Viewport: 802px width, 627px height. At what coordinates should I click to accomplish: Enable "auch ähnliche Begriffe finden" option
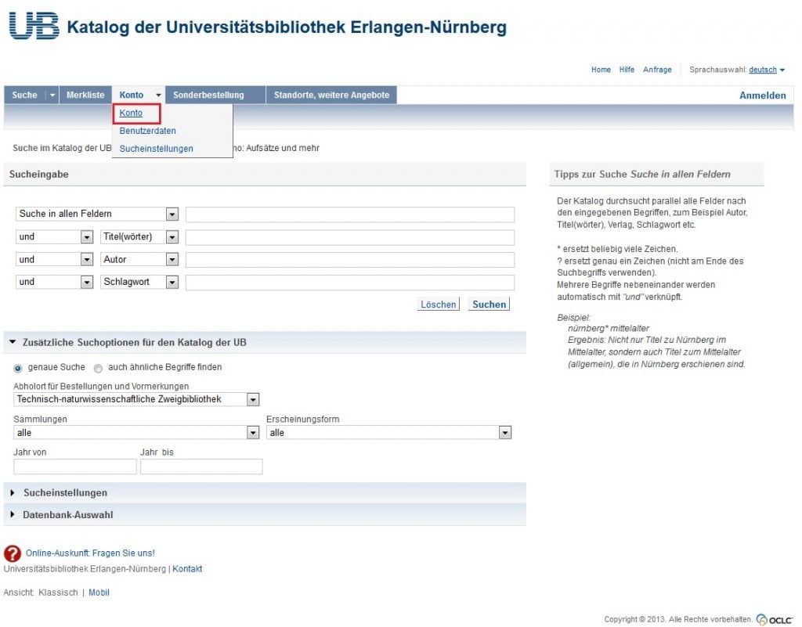coord(99,367)
